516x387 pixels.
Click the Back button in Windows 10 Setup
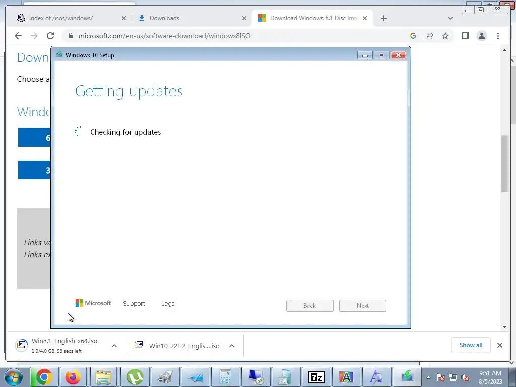310,306
